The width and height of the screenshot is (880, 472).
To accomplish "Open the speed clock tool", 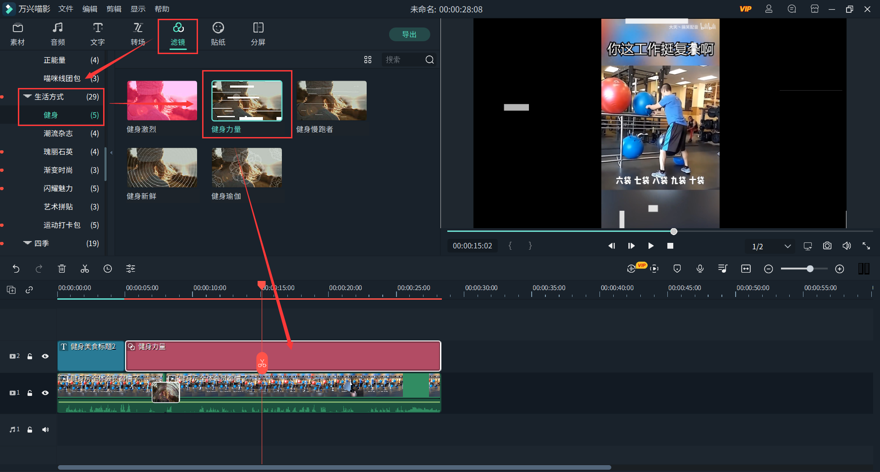I will tap(108, 269).
